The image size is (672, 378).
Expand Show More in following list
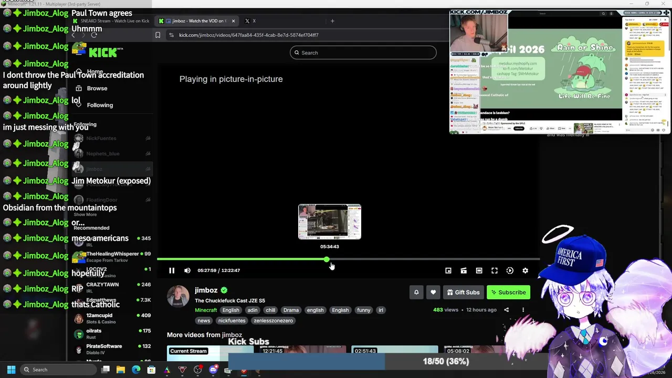(85, 215)
